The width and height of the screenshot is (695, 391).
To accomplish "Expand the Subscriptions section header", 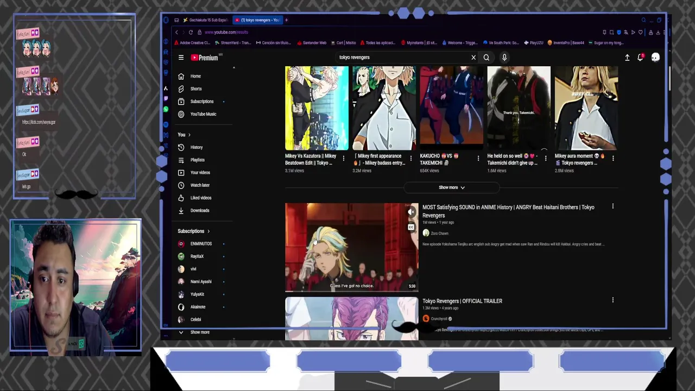I will pyautogui.click(x=194, y=231).
